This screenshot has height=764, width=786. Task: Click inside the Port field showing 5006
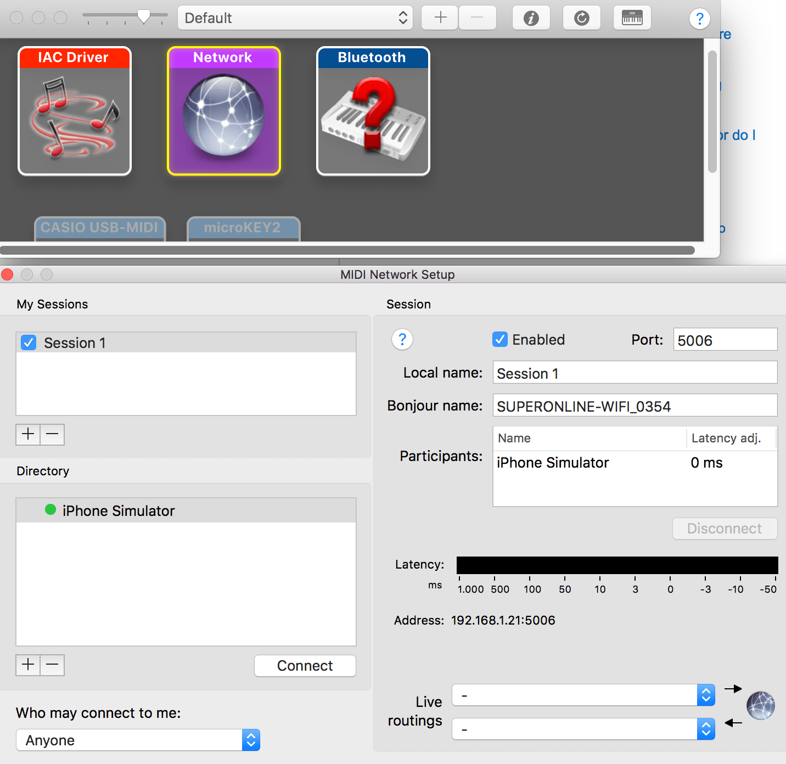point(725,339)
